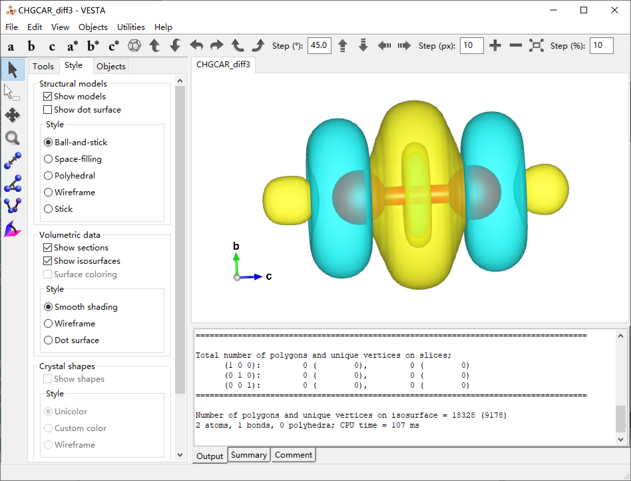Click the Style panel scrollbar thumb
The width and height of the screenshot is (631, 481).
(x=180, y=240)
